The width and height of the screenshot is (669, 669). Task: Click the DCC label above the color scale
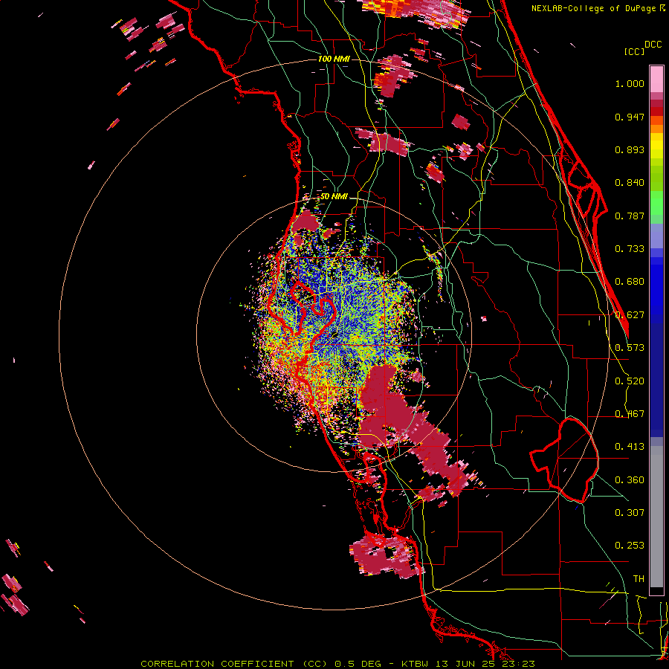[653, 44]
